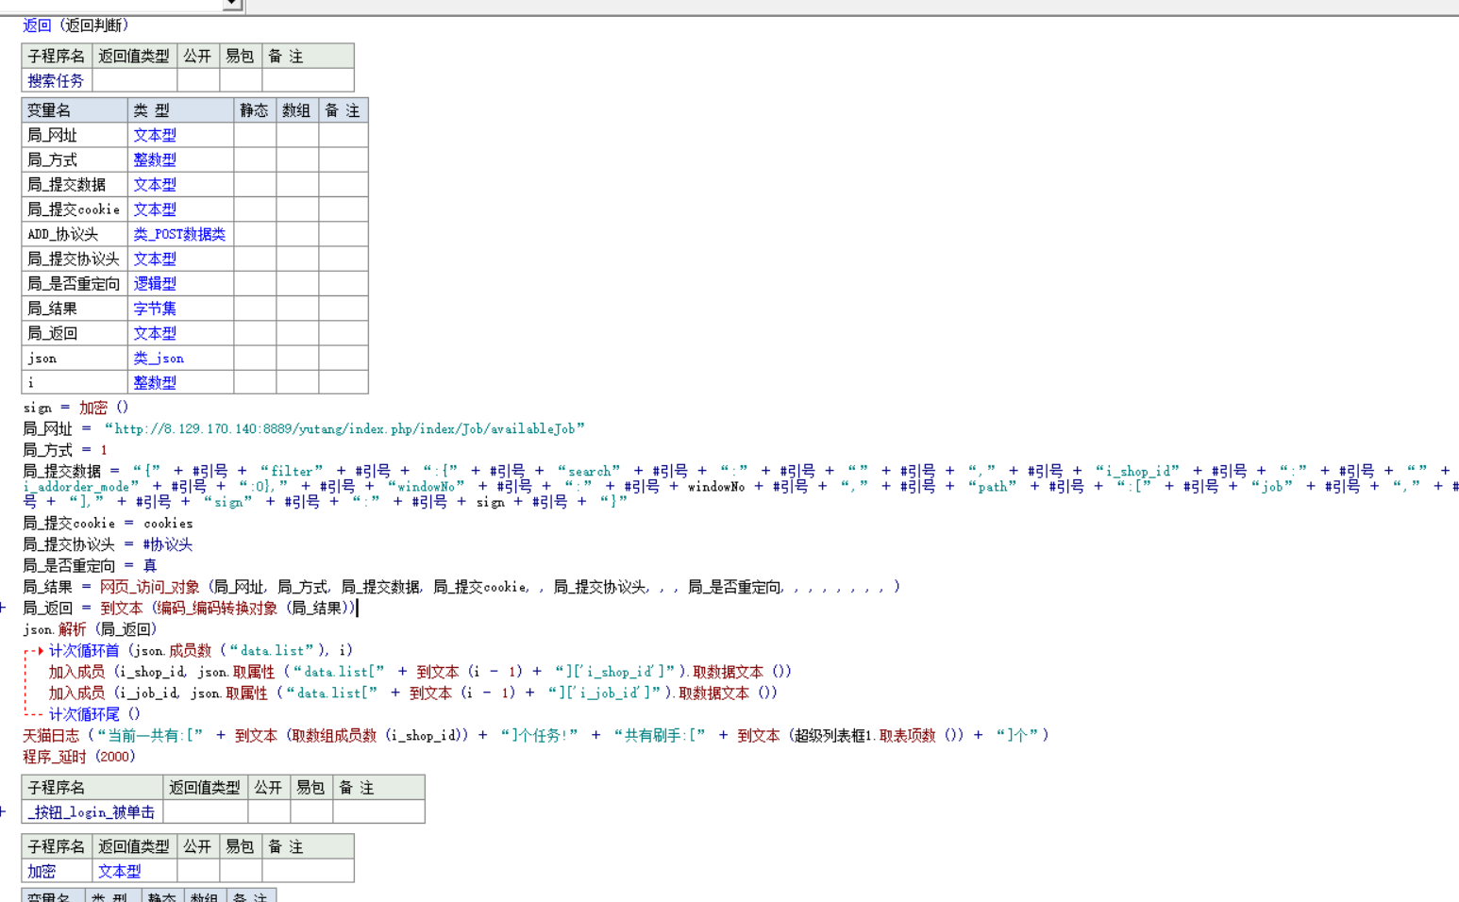
Task: Click the 局_提交协议头 = #协议头 line
Action: pos(108,544)
